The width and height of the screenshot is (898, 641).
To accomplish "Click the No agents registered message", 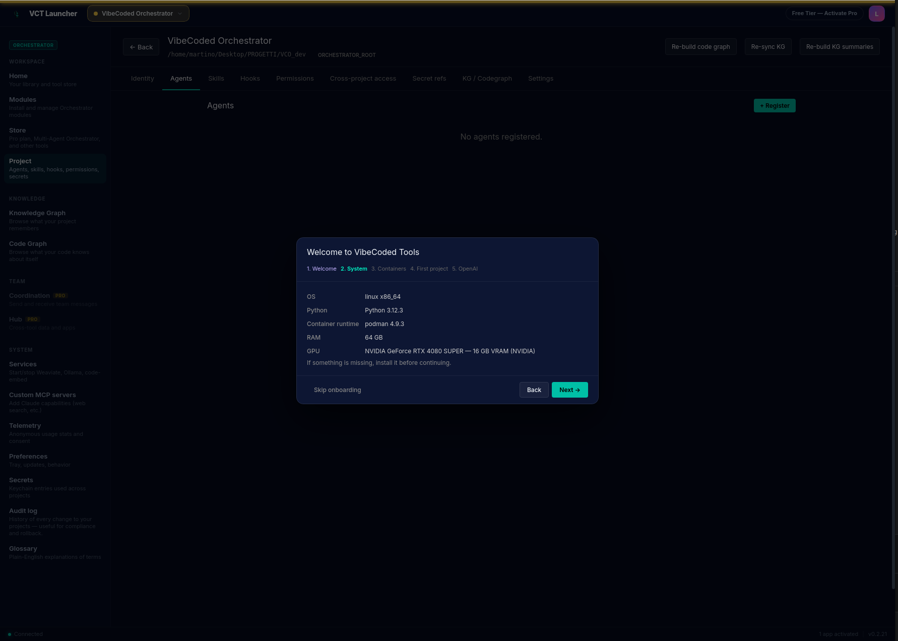I will tap(501, 137).
